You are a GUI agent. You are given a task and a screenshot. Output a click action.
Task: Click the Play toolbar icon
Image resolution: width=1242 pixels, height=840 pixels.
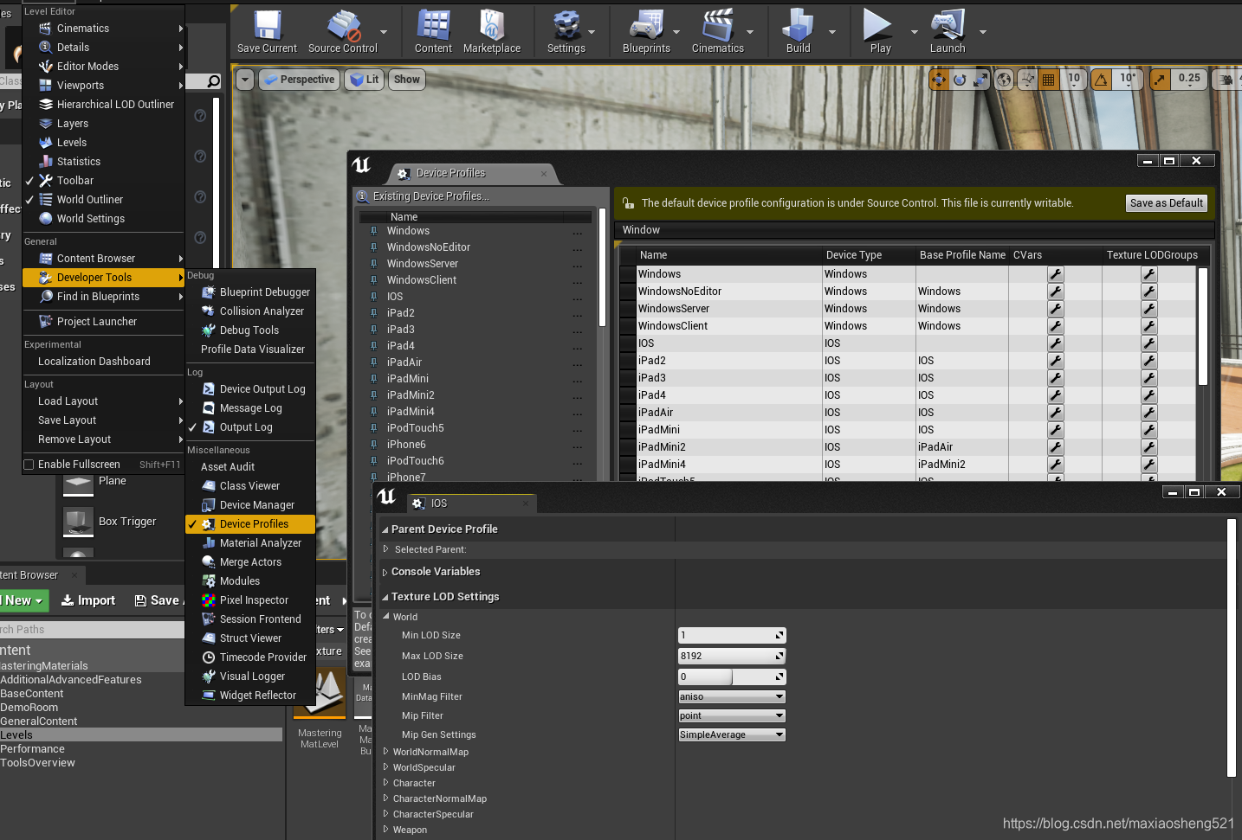(880, 32)
